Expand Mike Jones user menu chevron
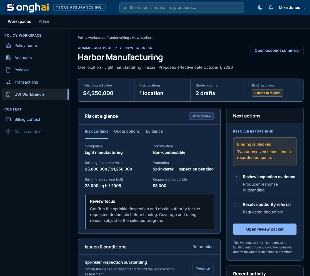The width and height of the screenshot is (310, 276). (304, 8)
